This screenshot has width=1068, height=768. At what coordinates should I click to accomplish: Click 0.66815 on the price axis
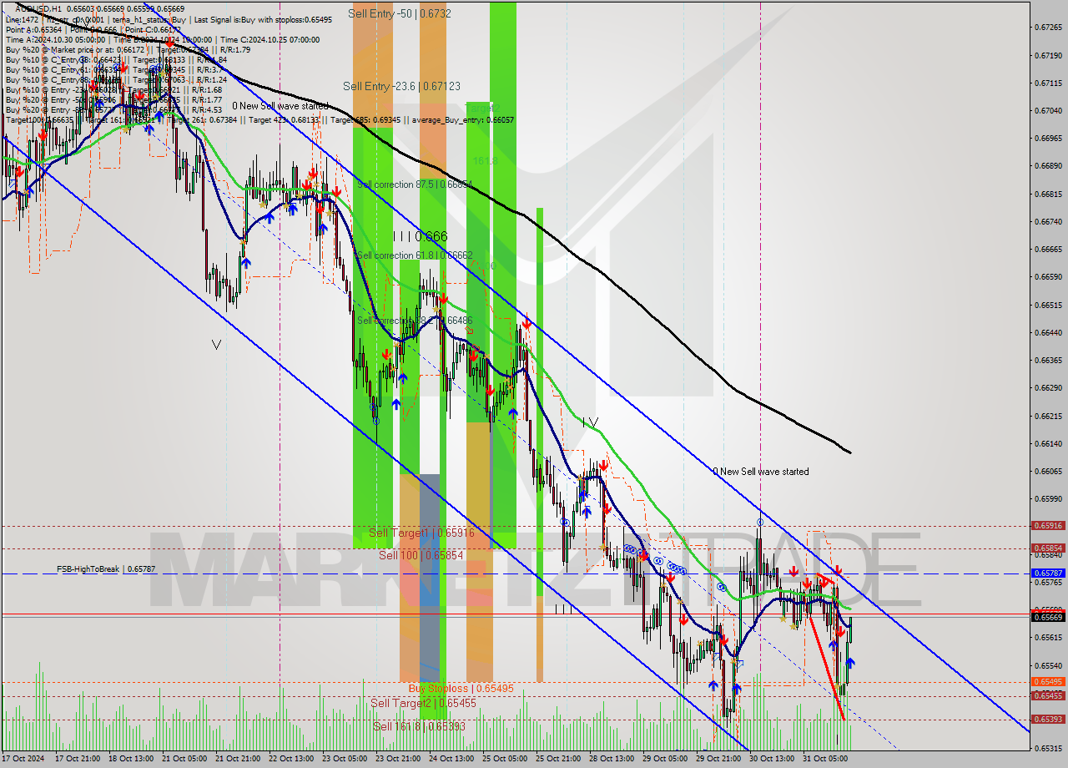(1047, 194)
